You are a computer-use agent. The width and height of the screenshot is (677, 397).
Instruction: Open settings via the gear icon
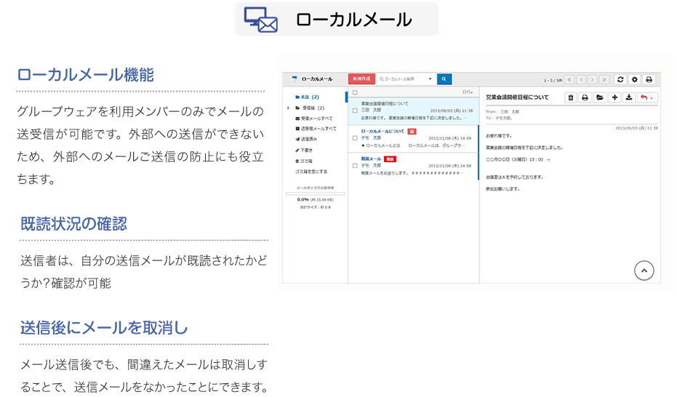[x=634, y=79]
